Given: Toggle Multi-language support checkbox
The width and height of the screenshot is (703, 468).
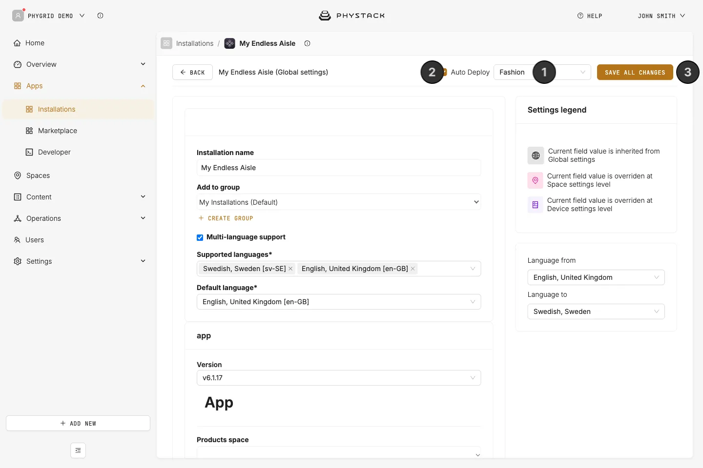Looking at the screenshot, I should pos(200,237).
